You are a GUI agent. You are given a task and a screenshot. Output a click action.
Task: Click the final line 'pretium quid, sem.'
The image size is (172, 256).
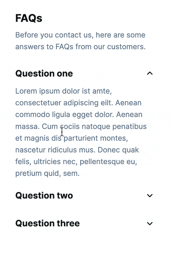47,173
